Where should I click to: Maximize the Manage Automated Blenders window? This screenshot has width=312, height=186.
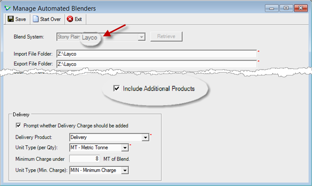click(x=286, y=8)
